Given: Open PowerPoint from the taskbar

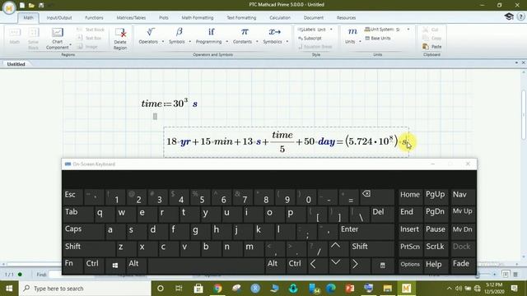Looking at the screenshot, I should point(350,289).
